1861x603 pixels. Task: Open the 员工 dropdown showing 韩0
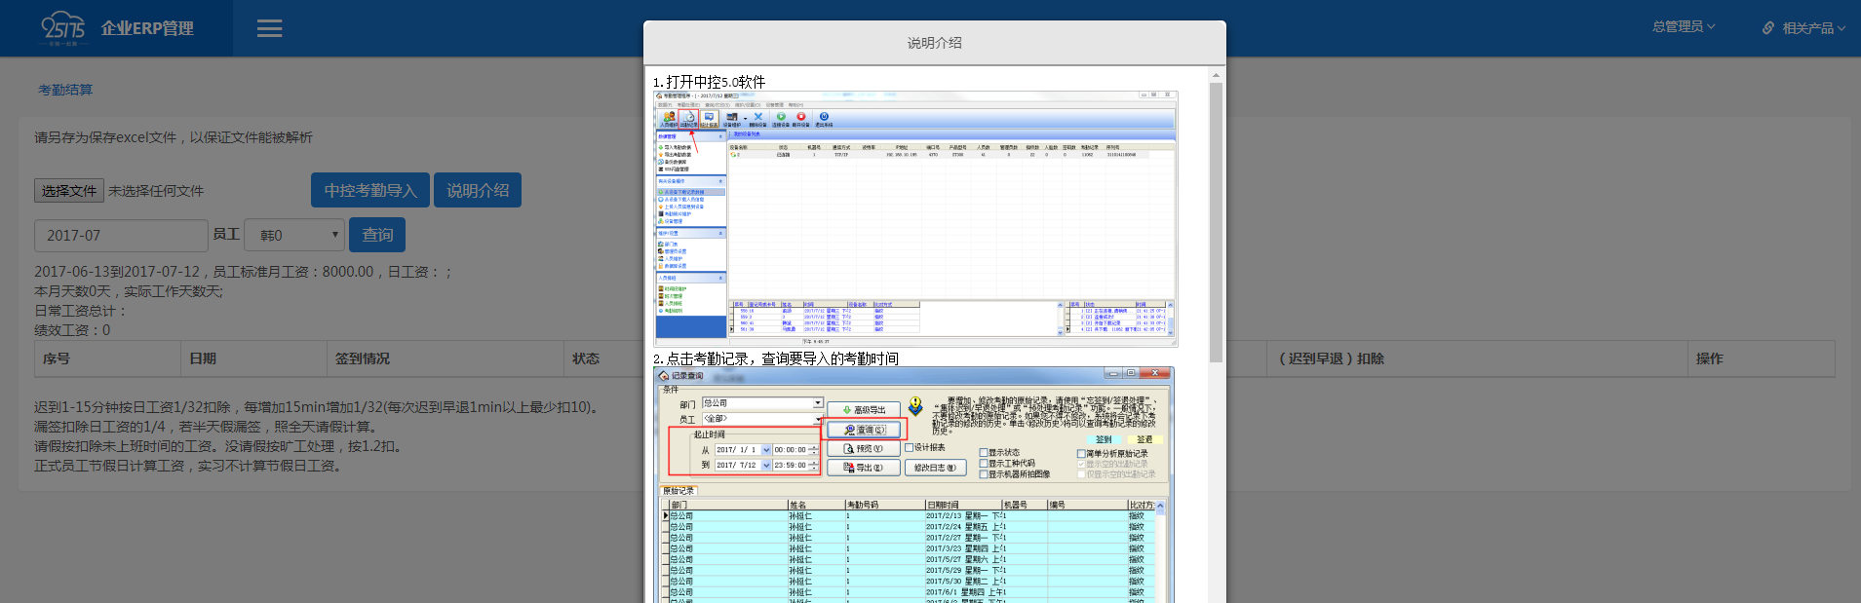click(x=294, y=235)
